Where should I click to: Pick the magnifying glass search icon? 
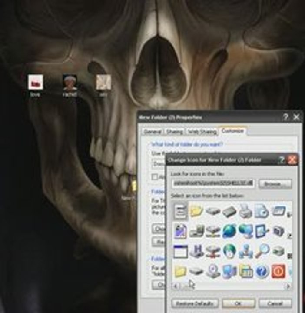pos(262,251)
